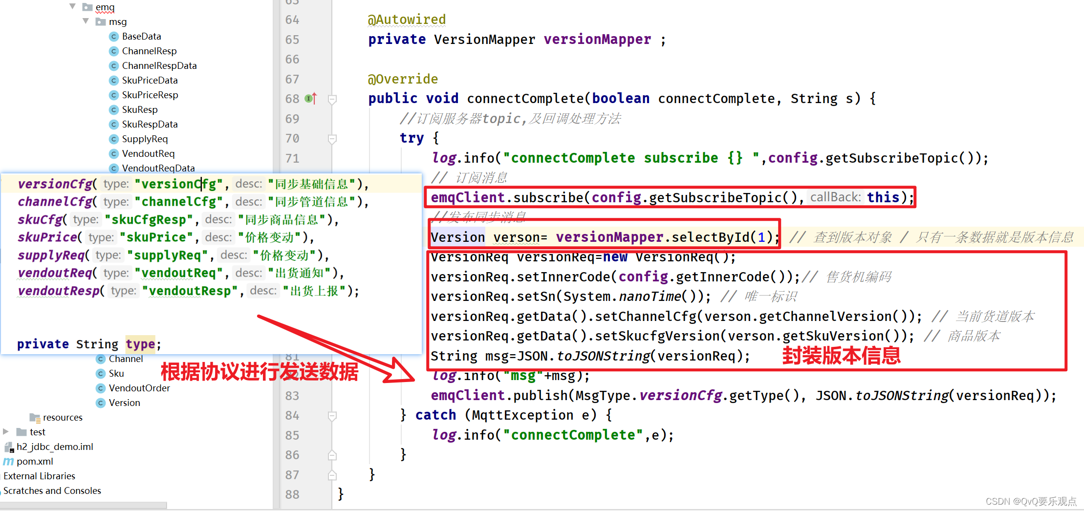Select Scratches and Consoles node
Viewport: 1084px width, 511px height.
[52, 490]
